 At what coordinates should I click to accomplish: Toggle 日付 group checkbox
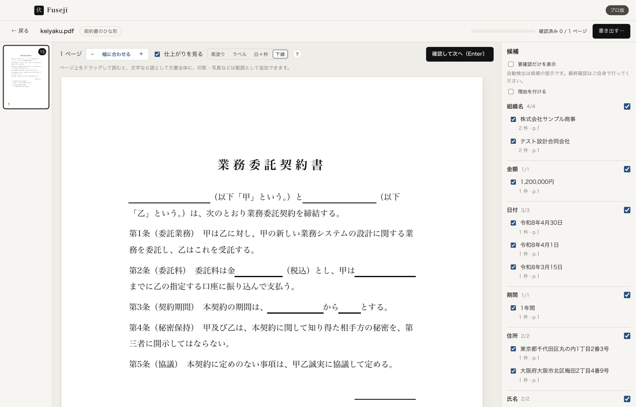point(627,210)
